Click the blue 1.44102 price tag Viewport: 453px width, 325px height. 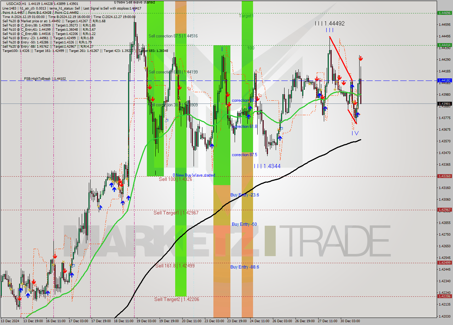(445, 81)
